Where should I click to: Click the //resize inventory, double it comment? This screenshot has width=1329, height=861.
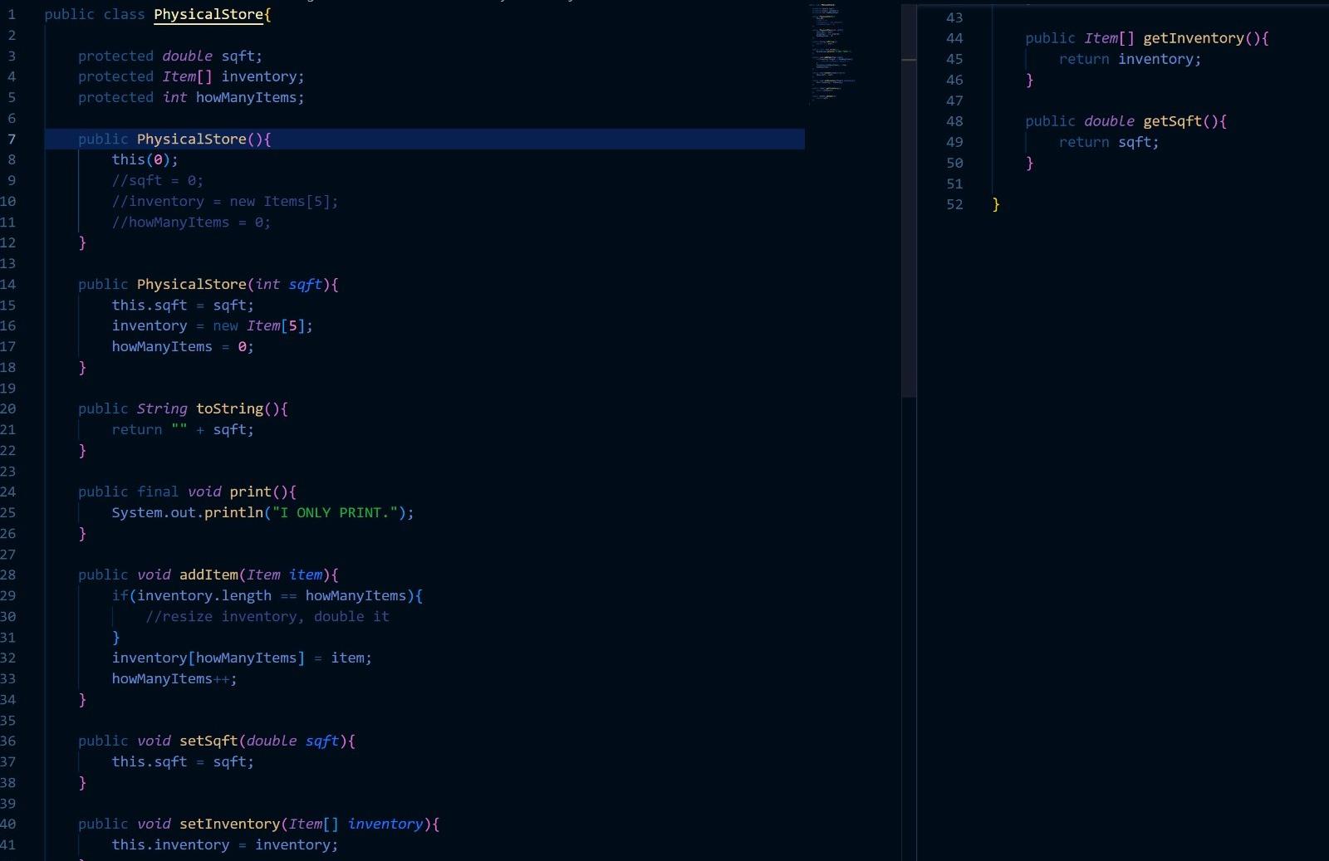267,616
